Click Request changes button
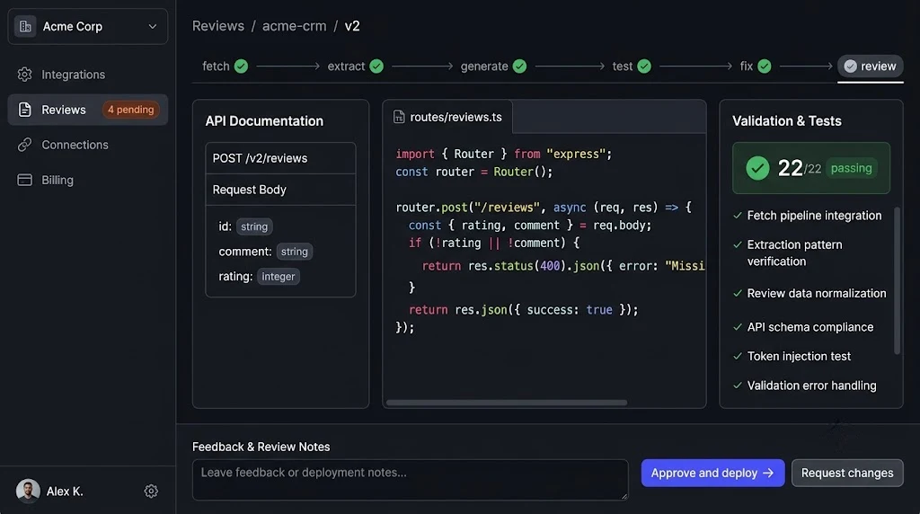This screenshot has width=920, height=514. click(x=847, y=473)
